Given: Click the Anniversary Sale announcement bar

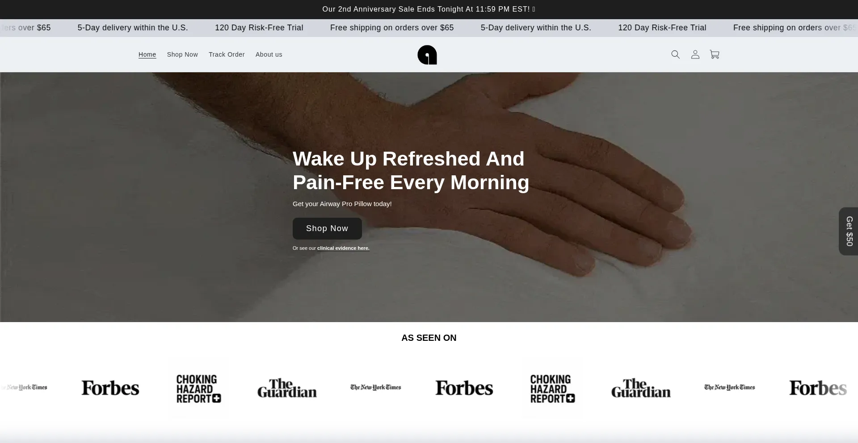Looking at the screenshot, I should 429,9.
